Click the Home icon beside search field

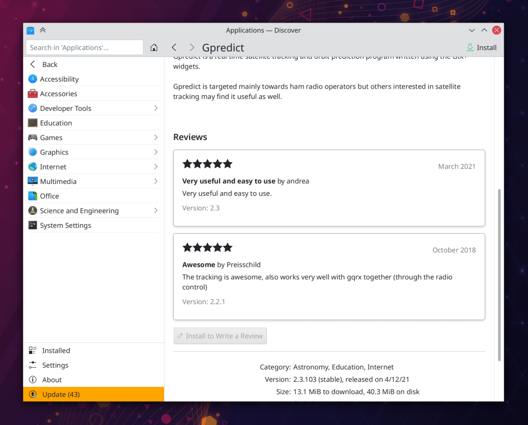(x=154, y=48)
